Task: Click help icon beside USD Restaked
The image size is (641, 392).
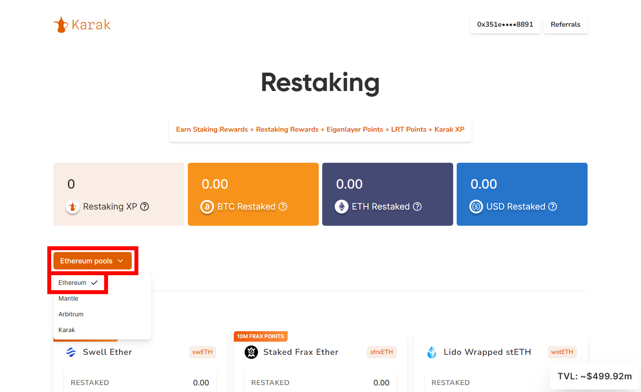Action: click(553, 206)
